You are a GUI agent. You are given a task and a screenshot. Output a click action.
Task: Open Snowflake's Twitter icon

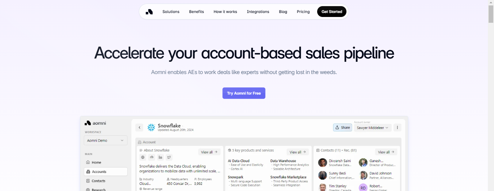tap(169, 157)
